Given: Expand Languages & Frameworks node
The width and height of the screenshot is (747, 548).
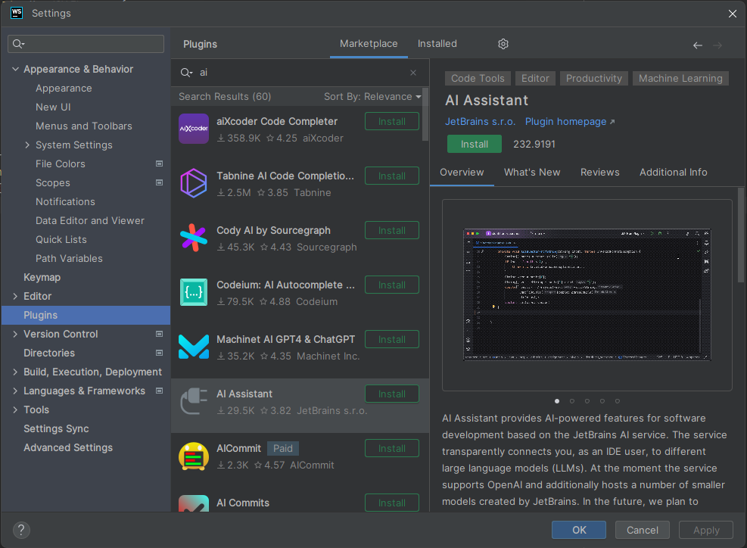Looking at the screenshot, I should click(x=15, y=391).
